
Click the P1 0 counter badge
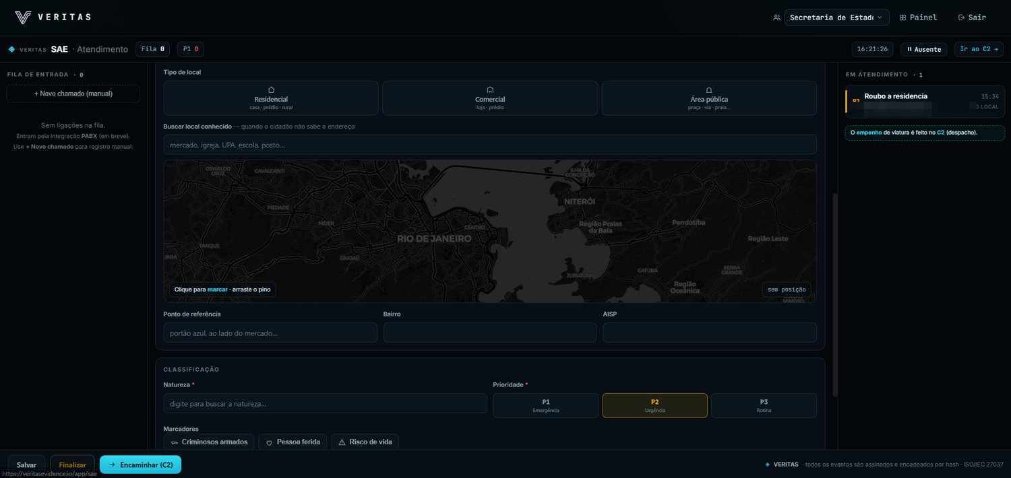pos(191,49)
